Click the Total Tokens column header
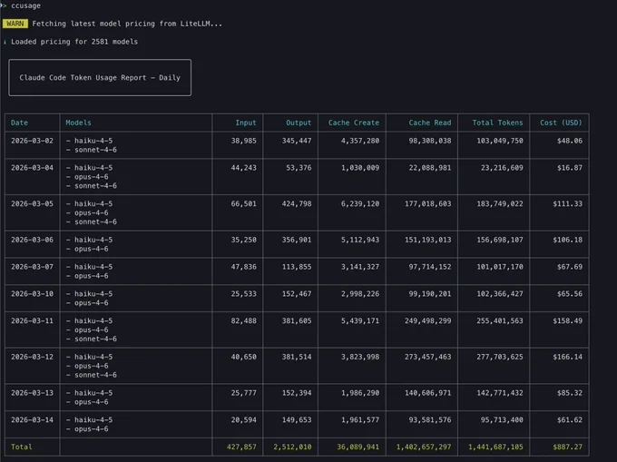The width and height of the screenshot is (617, 462). (497, 123)
